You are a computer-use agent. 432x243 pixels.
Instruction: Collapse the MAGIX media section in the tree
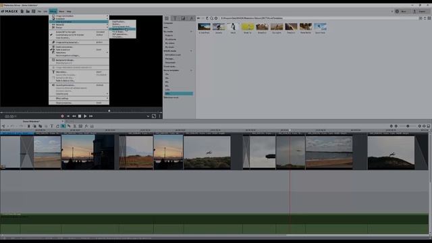pos(191,51)
